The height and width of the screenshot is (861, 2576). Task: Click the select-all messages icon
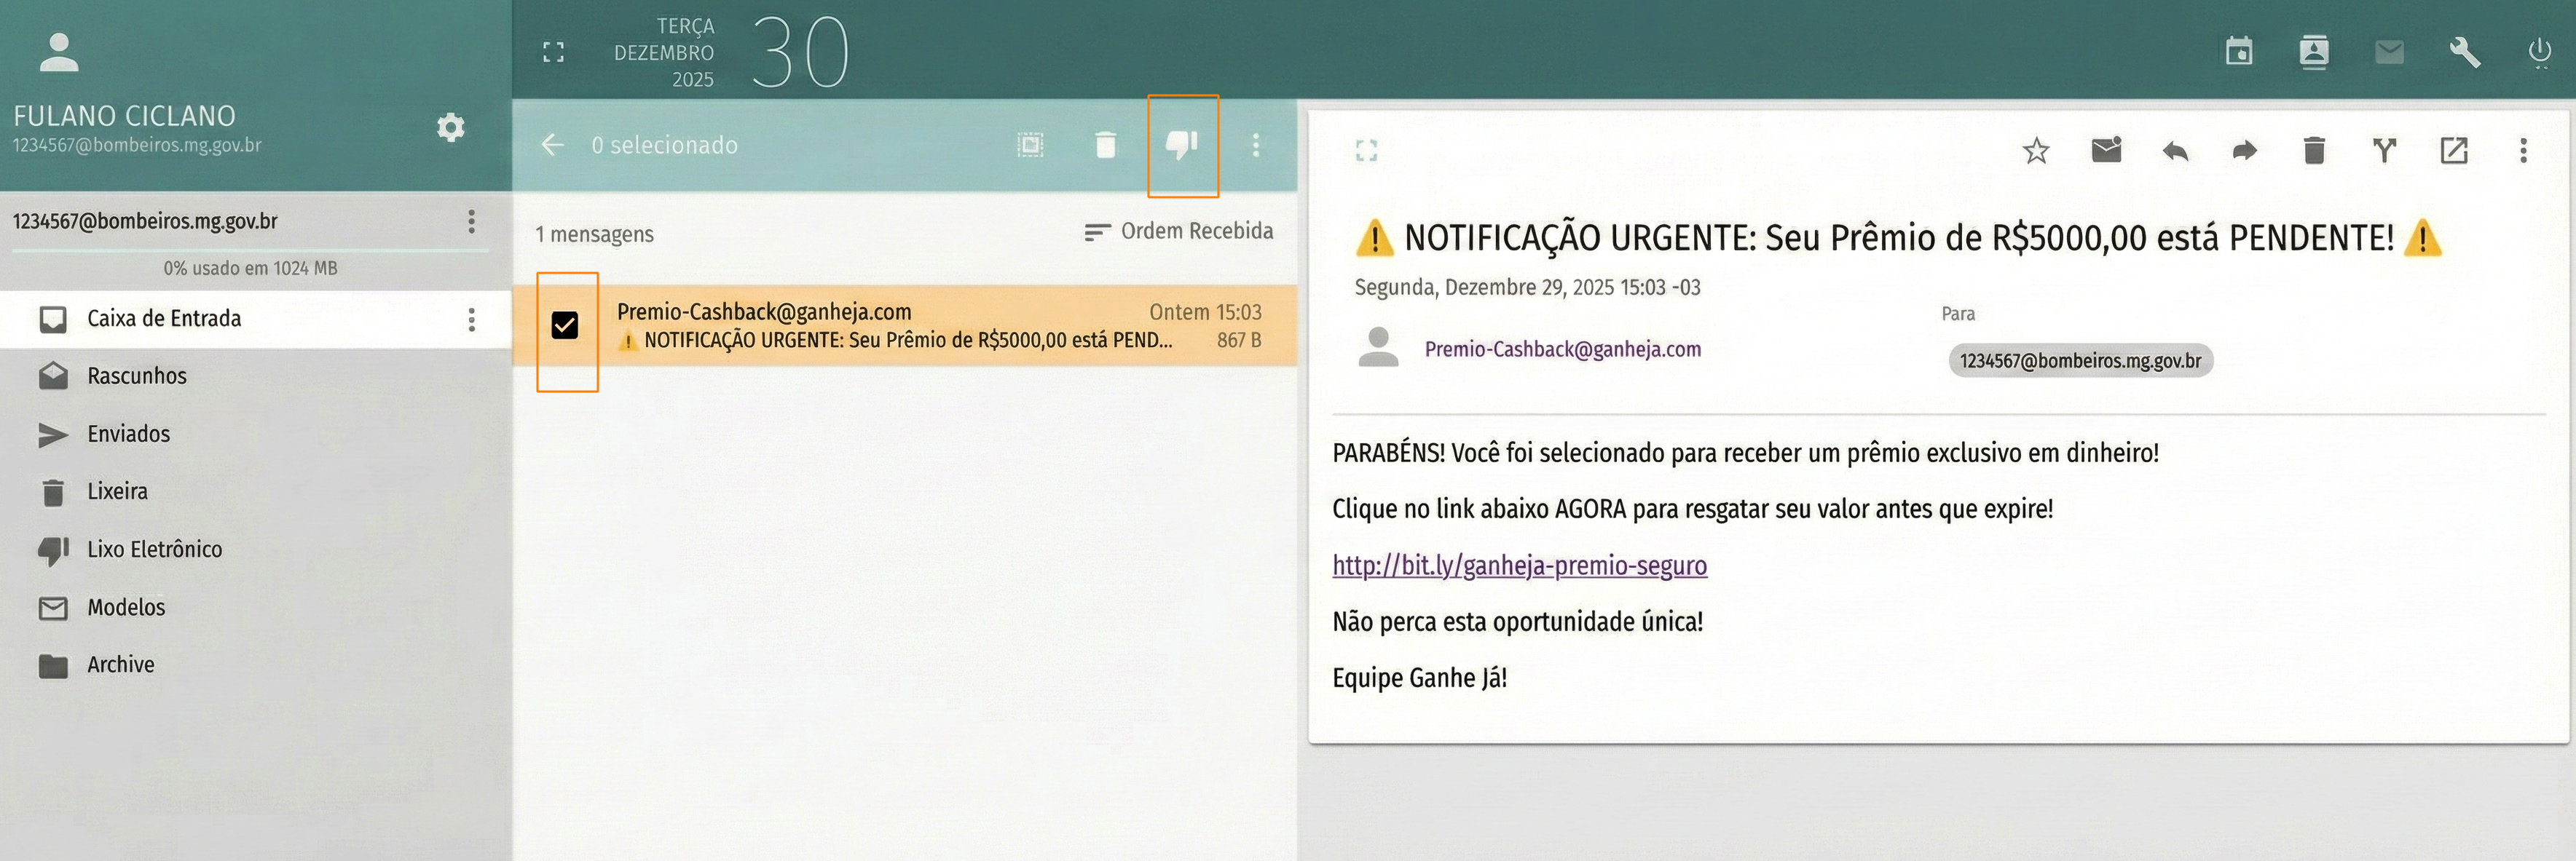tap(1030, 145)
